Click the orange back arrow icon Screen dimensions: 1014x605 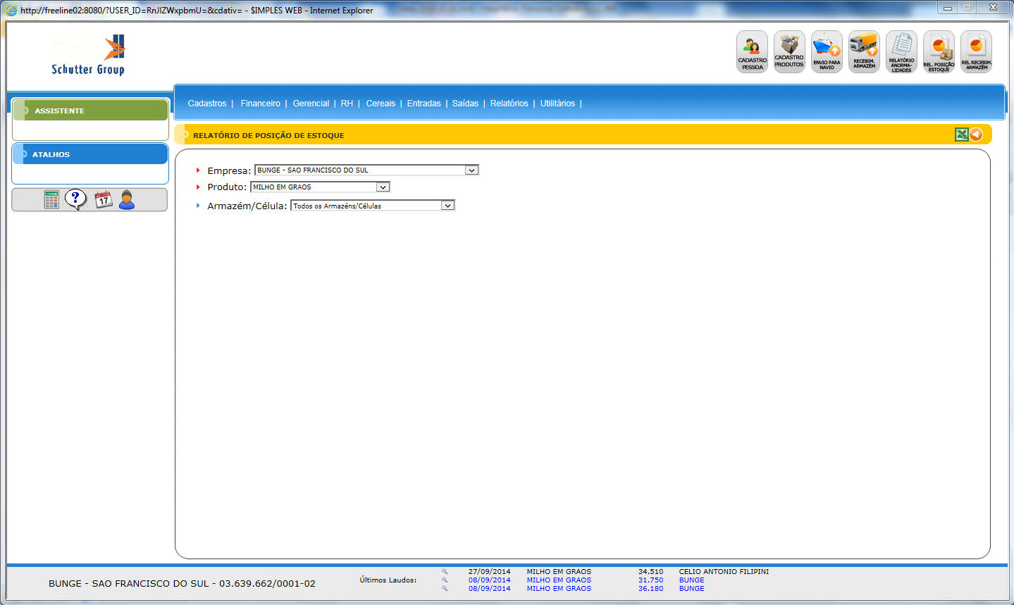(x=976, y=135)
